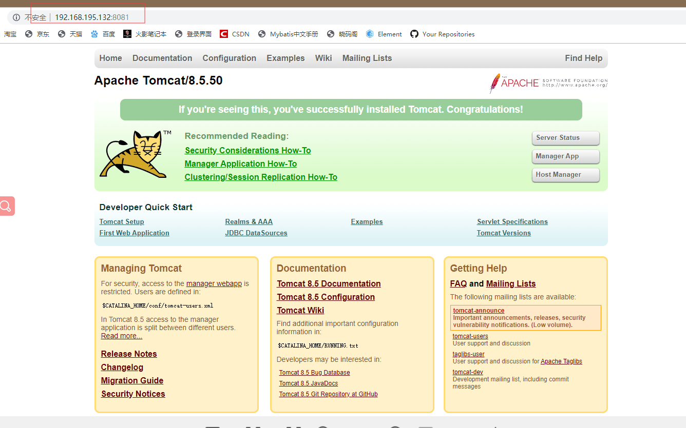Click the Tomcat cat mascot image
Image resolution: width=686 pixels, height=428 pixels.
(x=136, y=154)
